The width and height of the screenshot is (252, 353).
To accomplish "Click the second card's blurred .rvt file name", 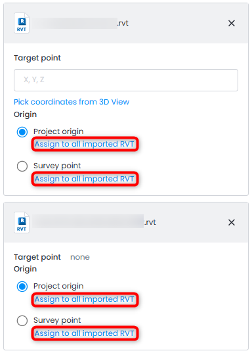I will click(94, 222).
